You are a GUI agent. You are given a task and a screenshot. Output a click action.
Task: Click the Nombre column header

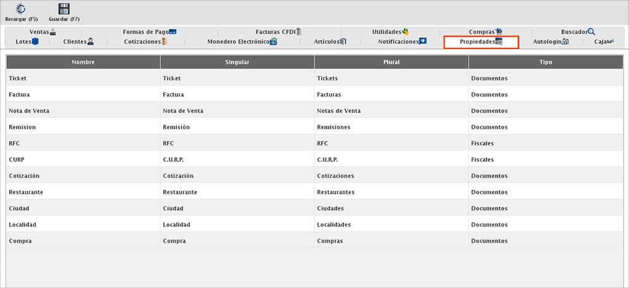tap(83, 62)
